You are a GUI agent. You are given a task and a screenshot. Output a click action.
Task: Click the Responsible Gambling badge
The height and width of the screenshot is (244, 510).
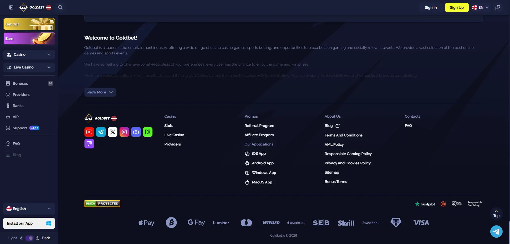(x=475, y=204)
